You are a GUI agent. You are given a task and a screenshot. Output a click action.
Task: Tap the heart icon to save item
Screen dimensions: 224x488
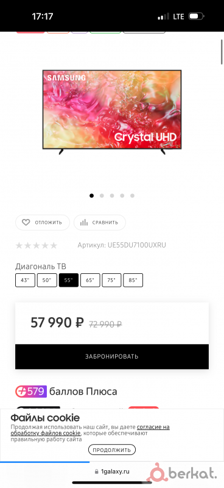click(26, 223)
